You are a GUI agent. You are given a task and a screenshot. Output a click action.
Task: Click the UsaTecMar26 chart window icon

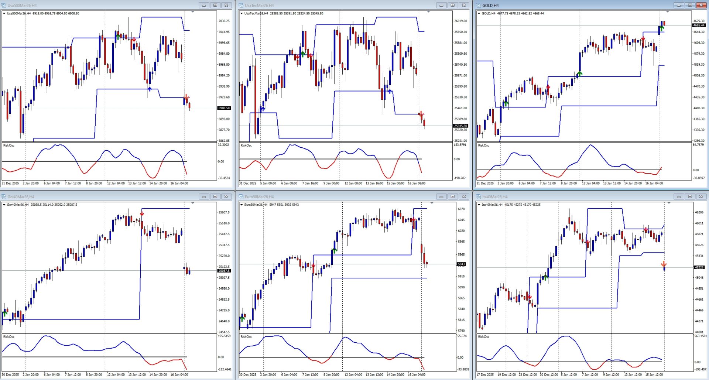241,6
